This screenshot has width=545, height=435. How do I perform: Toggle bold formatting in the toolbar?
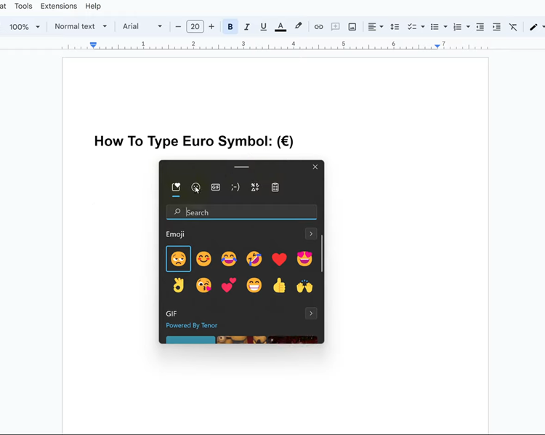tap(230, 27)
